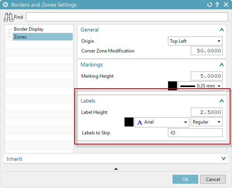Viewport: 232px width, 188px height.
Task: Edit the Corner Zone Modification value
Action: [x=207, y=51]
